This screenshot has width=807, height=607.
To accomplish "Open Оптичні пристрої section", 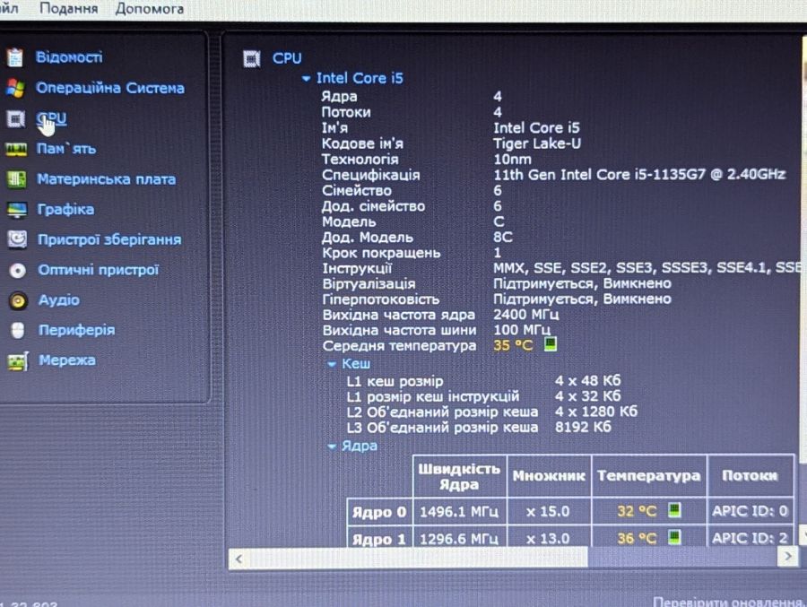I will click(99, 270).
